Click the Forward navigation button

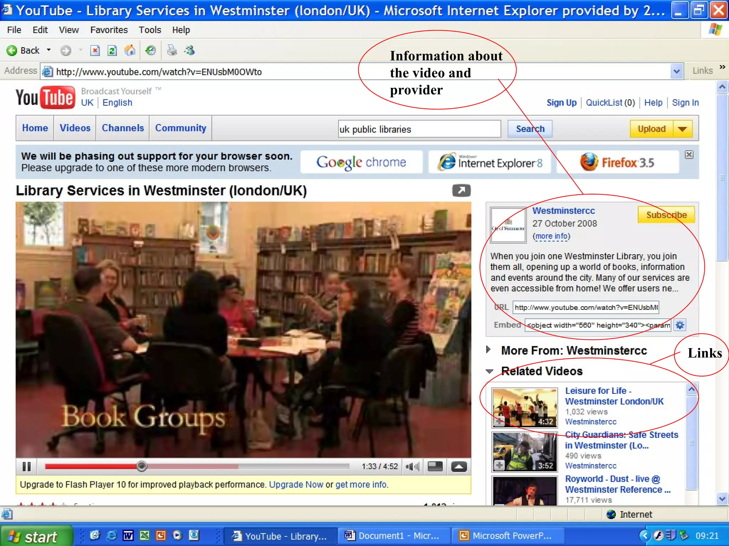65,50
